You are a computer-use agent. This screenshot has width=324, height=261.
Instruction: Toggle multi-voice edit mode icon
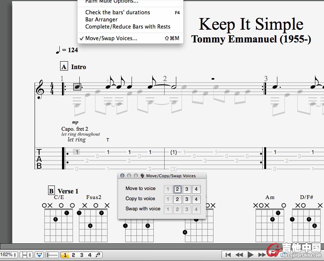[98, 255]
